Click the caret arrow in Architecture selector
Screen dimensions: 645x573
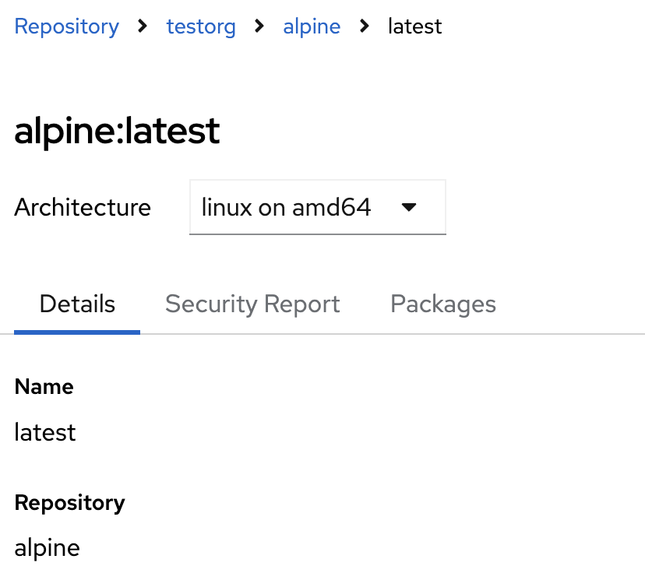click(x=409, y=208)
